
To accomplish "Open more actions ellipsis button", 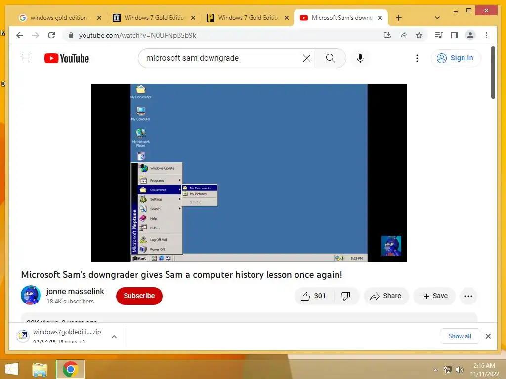I will coord(468,296).
